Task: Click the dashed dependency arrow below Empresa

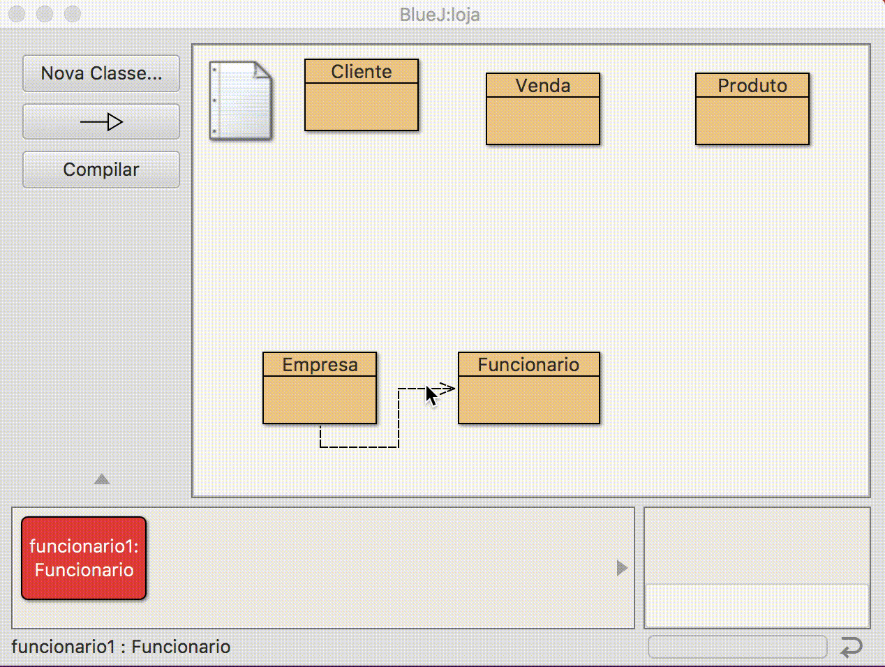Action: point(359,447)
